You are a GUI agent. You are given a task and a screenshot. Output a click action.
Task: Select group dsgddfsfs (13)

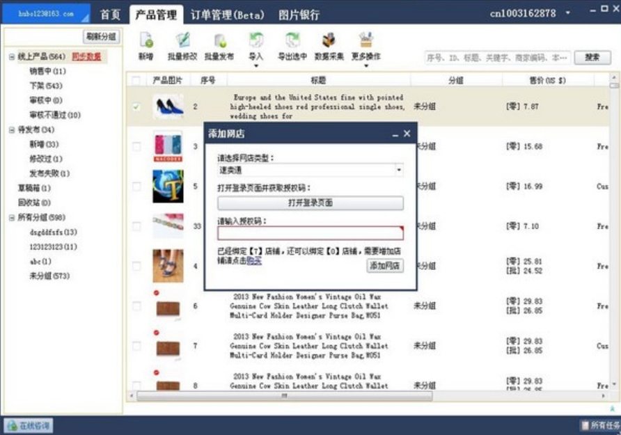(x=53, y=232)
